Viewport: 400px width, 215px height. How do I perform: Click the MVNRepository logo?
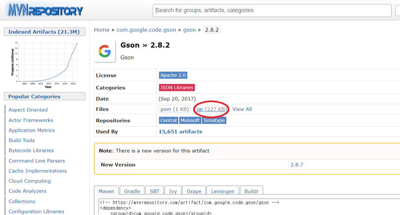click(x=45, y=10)
